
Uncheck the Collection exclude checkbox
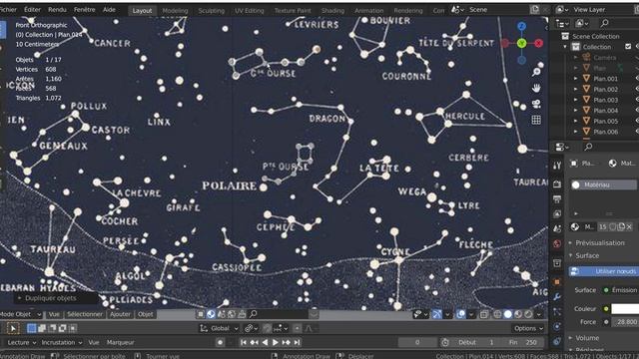[x=628, y=47]
